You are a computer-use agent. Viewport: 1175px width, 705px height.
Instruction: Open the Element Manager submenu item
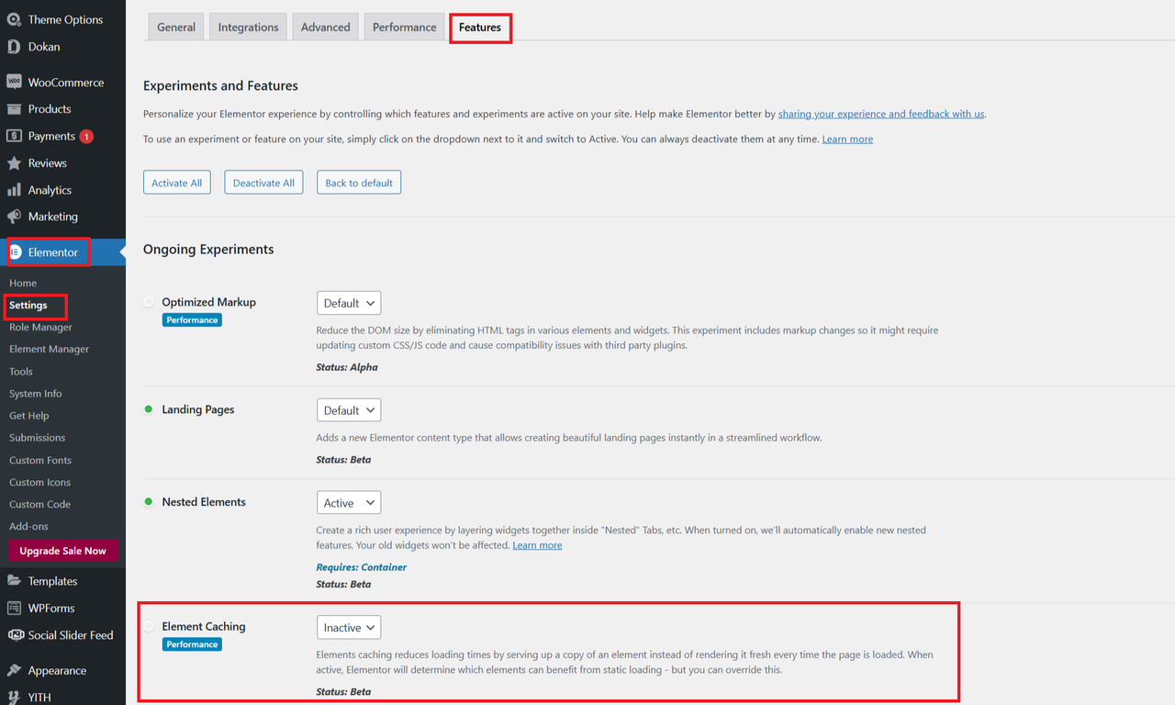(50, 349)
